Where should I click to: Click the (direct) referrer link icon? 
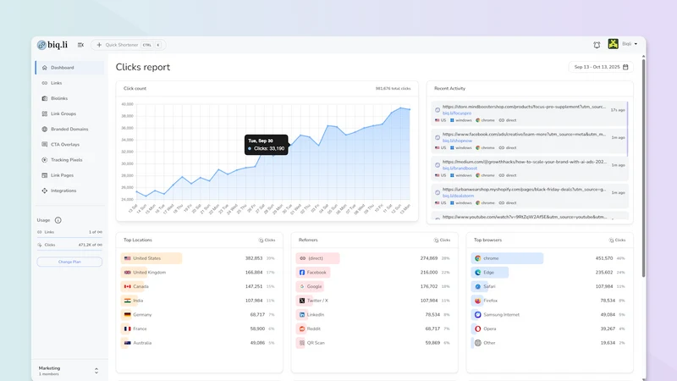pyautogui.click(x=302, y=258)
